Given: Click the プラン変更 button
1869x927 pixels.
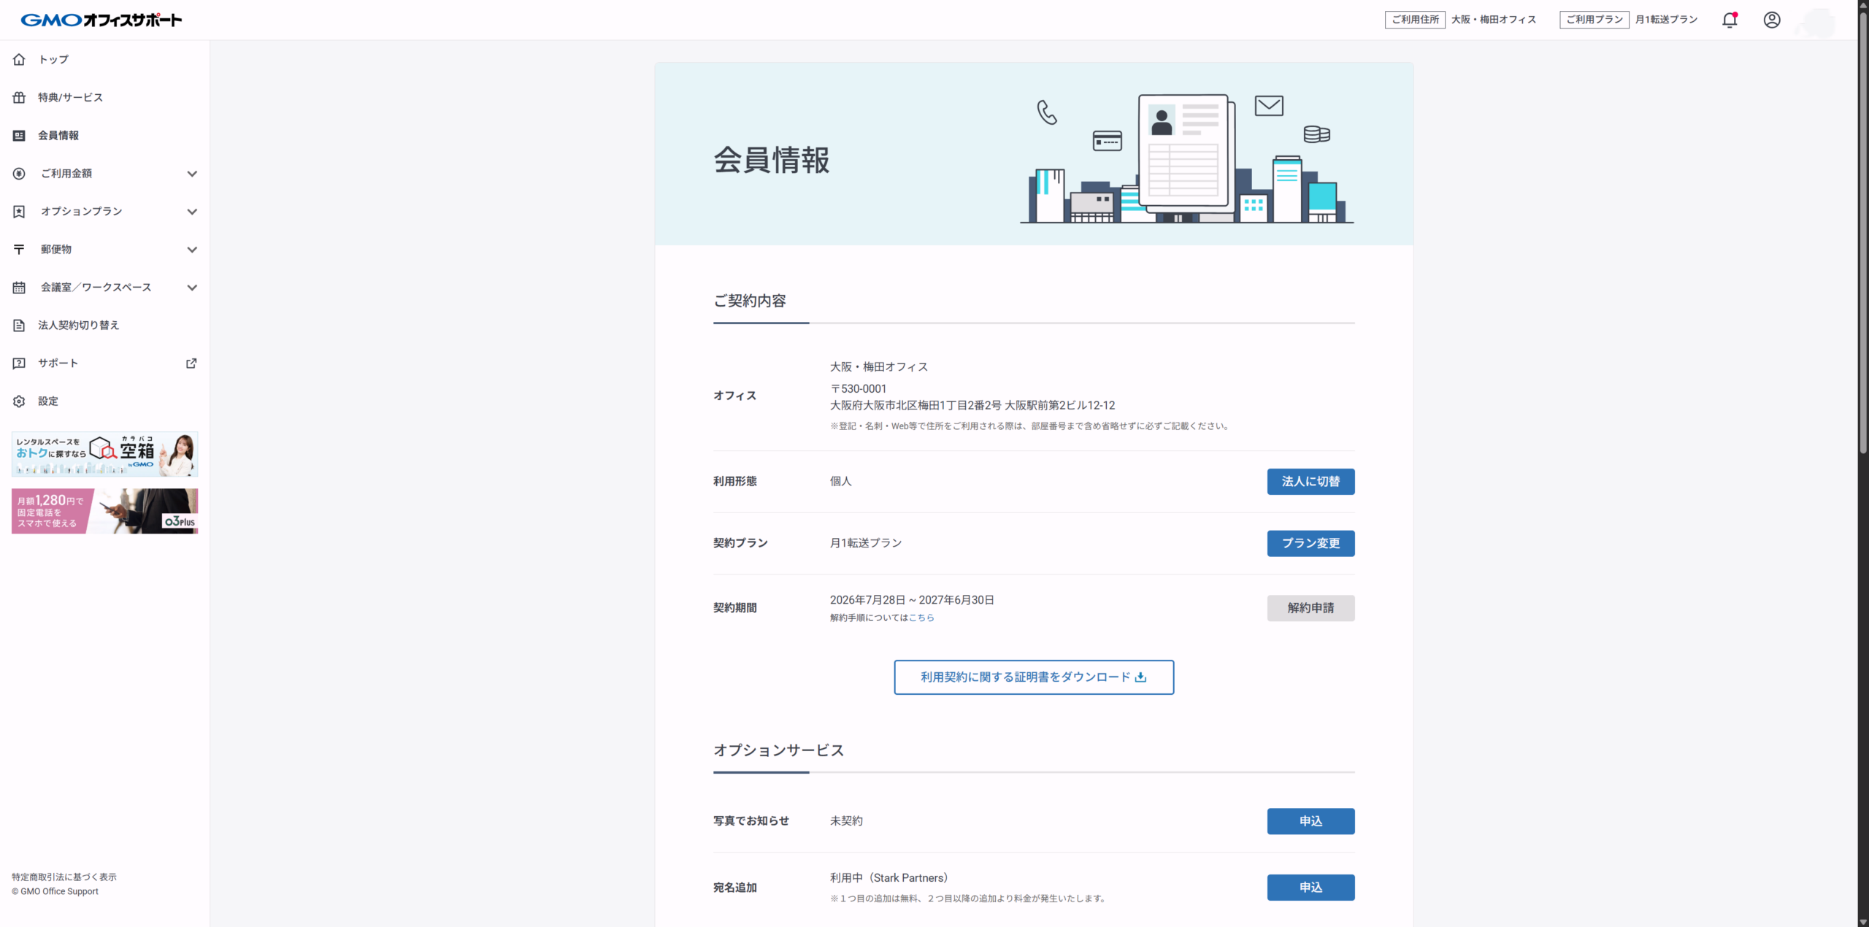Looking at the screenshot, I should coord(1310,543).
